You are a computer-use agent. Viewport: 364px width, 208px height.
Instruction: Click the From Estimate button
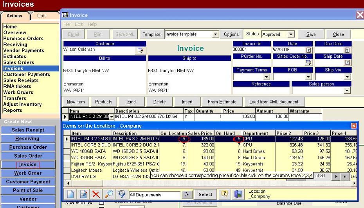222,102
